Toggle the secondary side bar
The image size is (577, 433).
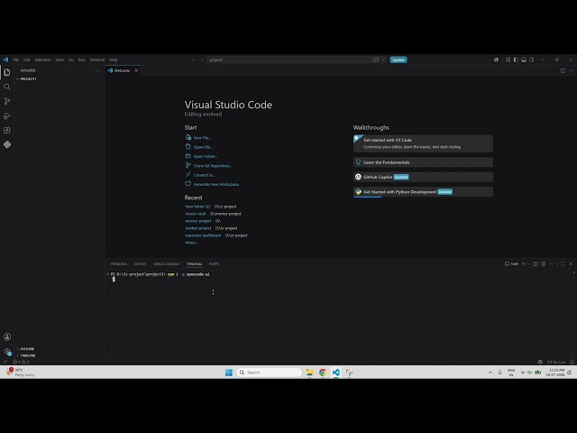coord(531,60)
